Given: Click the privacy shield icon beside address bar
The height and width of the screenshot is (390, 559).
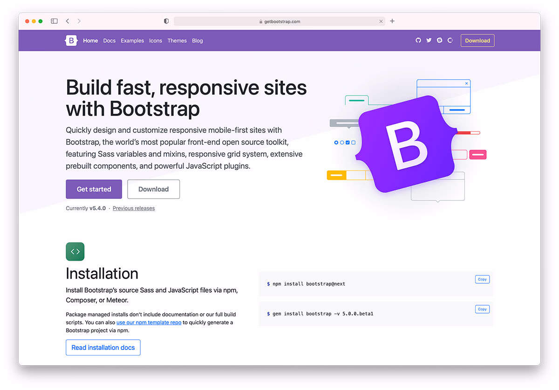Looking at the screenshot, I should click(166, 21).
